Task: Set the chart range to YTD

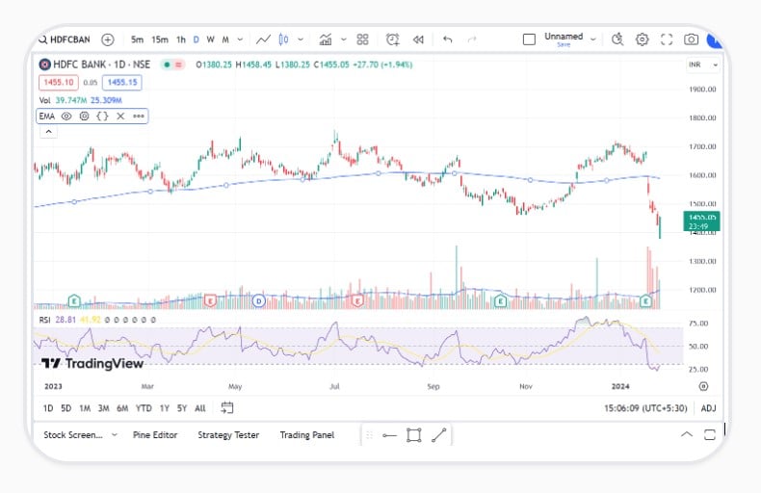Action: pyautogui.click(x=144, y=408)
